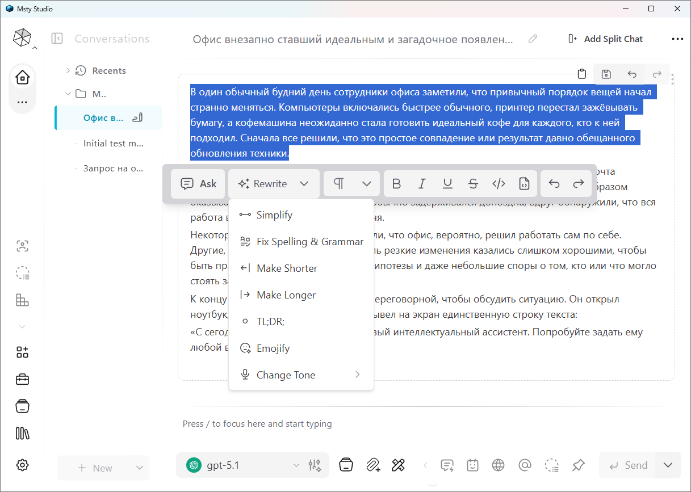Collapse the Conversations sidebar panel
The width and height of the screenshot is (691, 492).
[57, 39]
